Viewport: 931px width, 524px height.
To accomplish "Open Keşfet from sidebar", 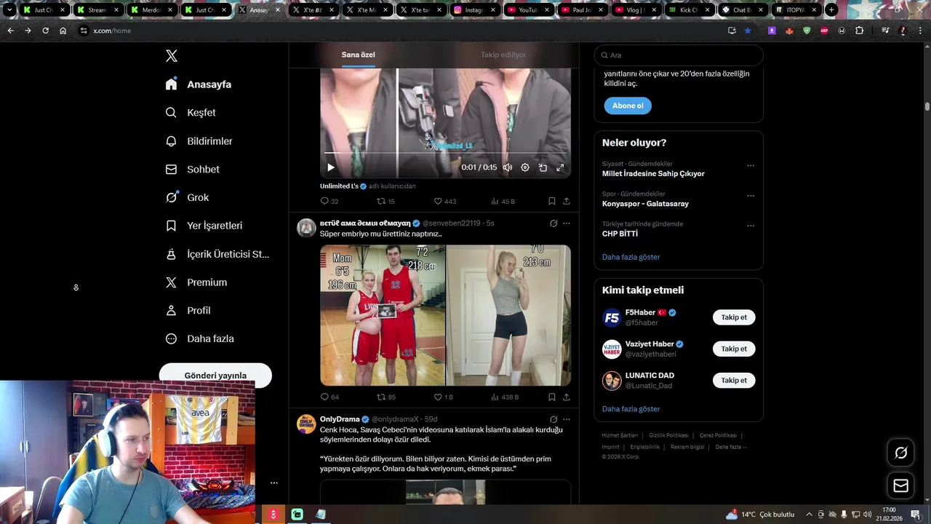I will pyautogui.click(x=191, y=113).
